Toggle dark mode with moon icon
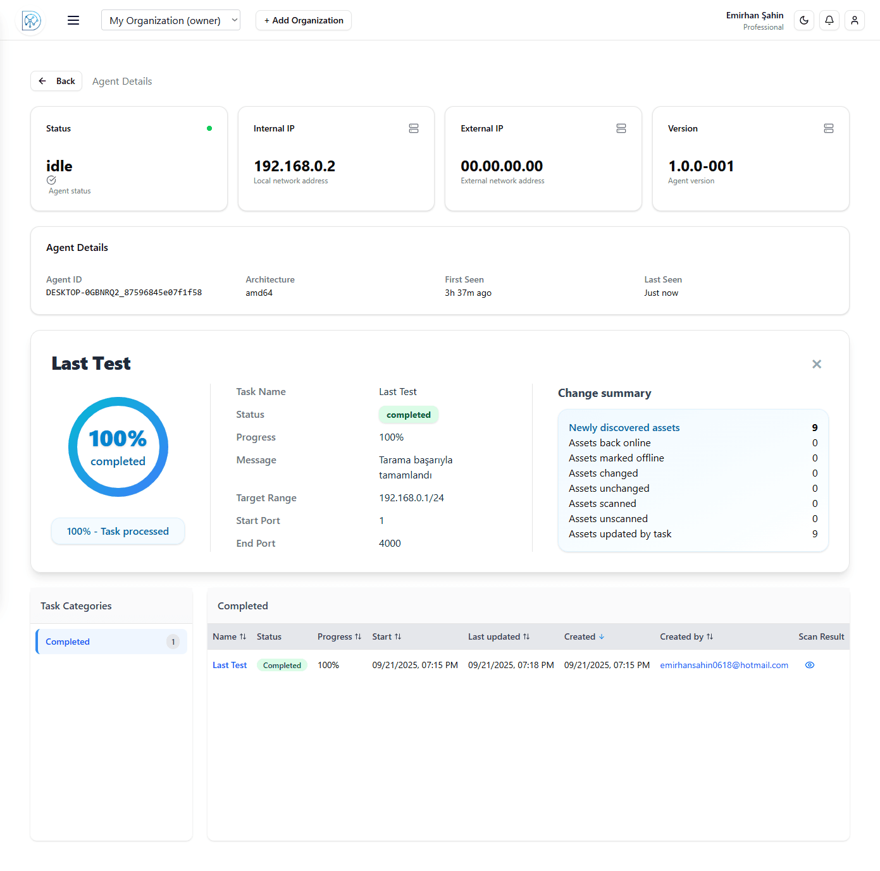This screenshot has width=880, height=871. pos(804,20)
